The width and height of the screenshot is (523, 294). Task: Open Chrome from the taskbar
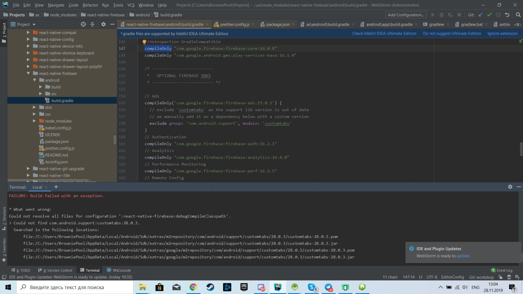tap(193, 287)
